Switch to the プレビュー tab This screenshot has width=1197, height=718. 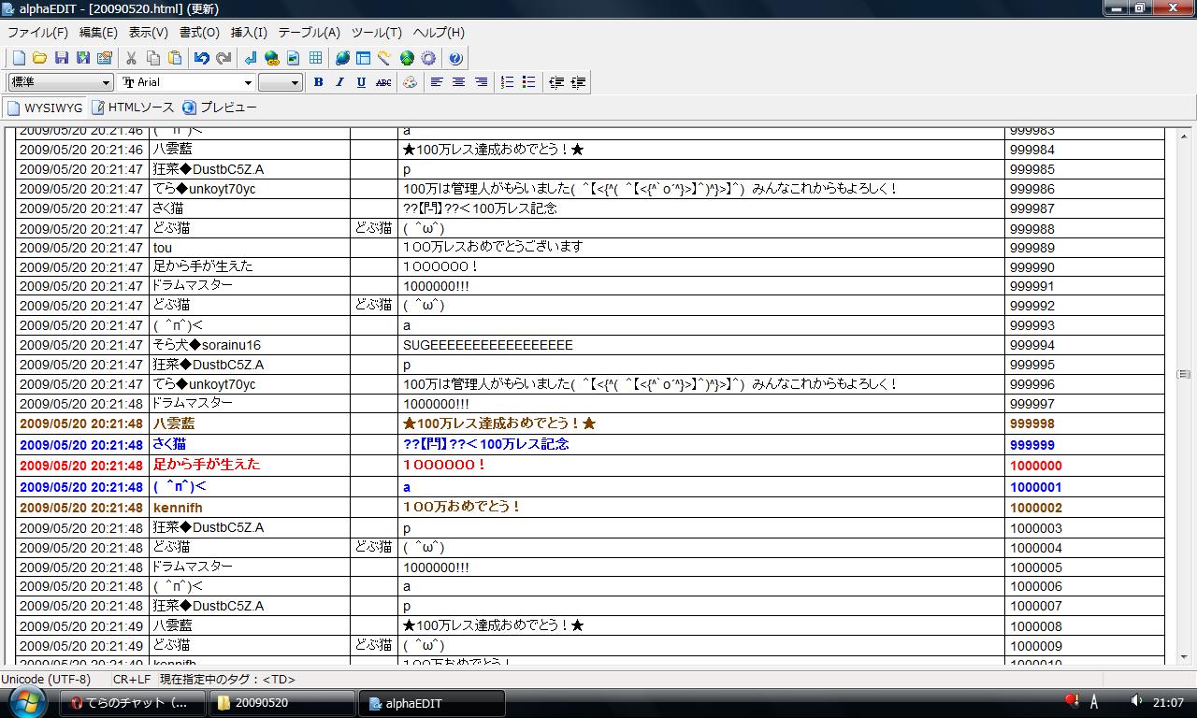220,108
